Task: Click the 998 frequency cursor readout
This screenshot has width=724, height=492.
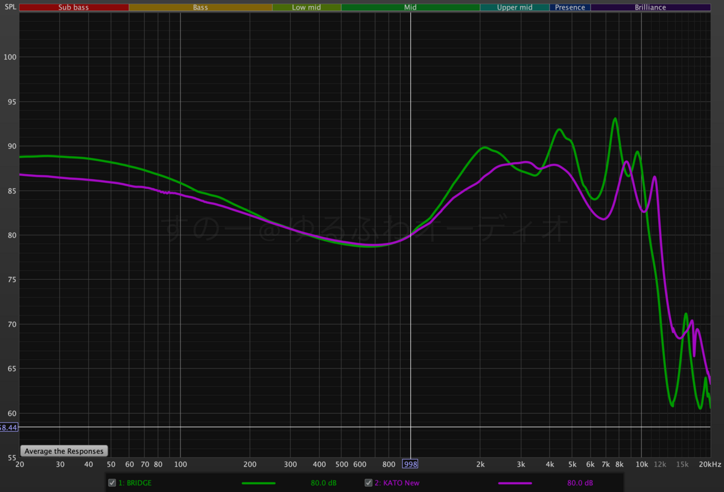Action: [x=410, y=464]
